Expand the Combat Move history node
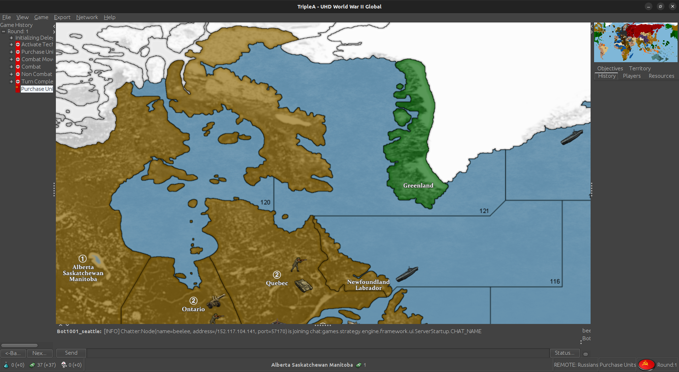The height and width of the screenshot is (372, 679). [11, 59]
